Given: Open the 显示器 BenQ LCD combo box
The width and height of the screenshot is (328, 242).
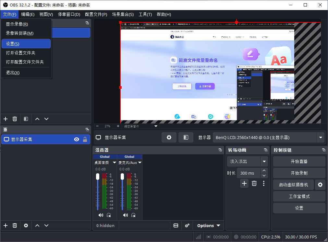Looking at the screenshot, I should pos(269,137).
